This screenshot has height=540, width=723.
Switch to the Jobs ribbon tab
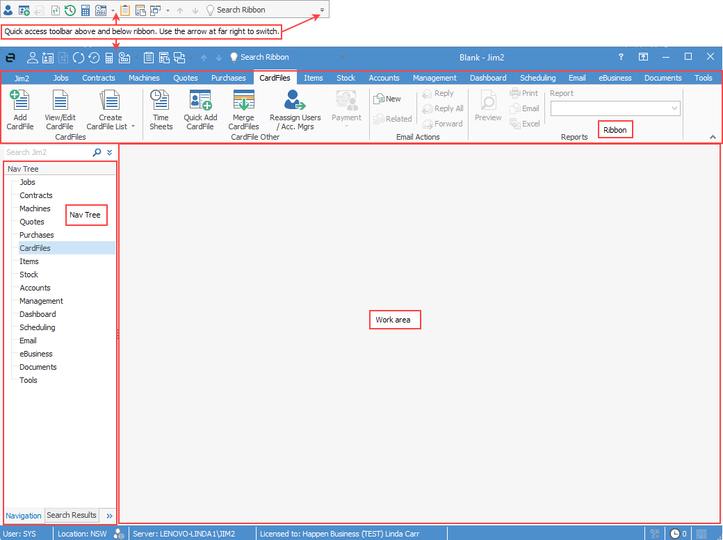click(x=60, y=78)
